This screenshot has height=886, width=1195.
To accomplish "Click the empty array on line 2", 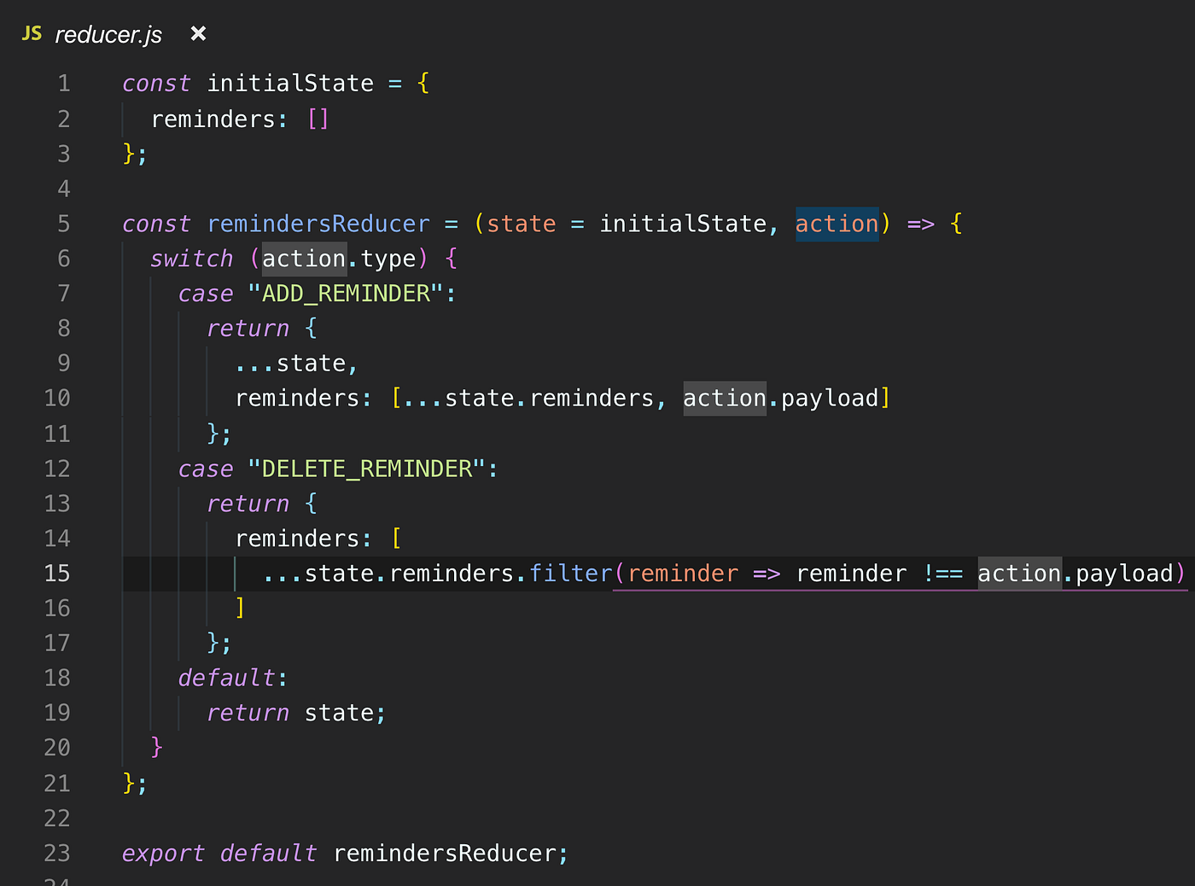I will click(x=317, y=119).
